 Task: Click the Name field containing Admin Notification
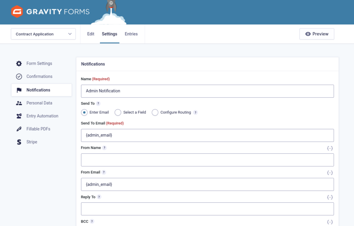207,91
